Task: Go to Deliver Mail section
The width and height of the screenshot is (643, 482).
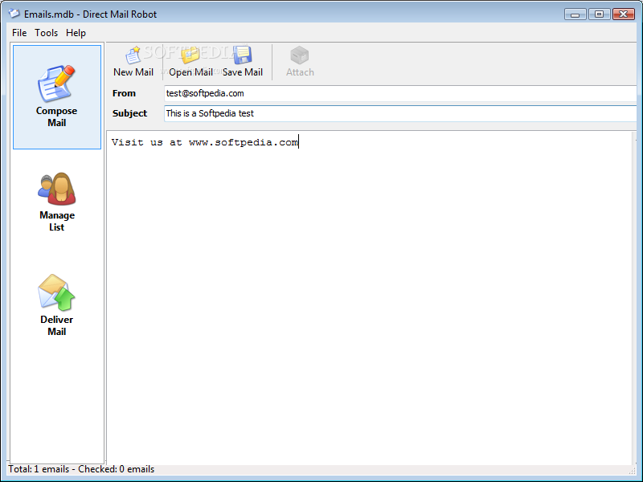Action: 57,306
